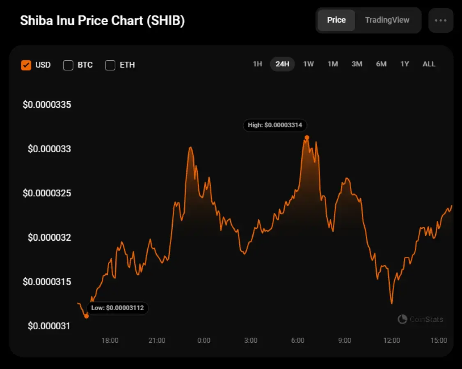This screenshot has width=462, height=369.
Task: Click the Low price marker dot
Action: tap(87, 316)
